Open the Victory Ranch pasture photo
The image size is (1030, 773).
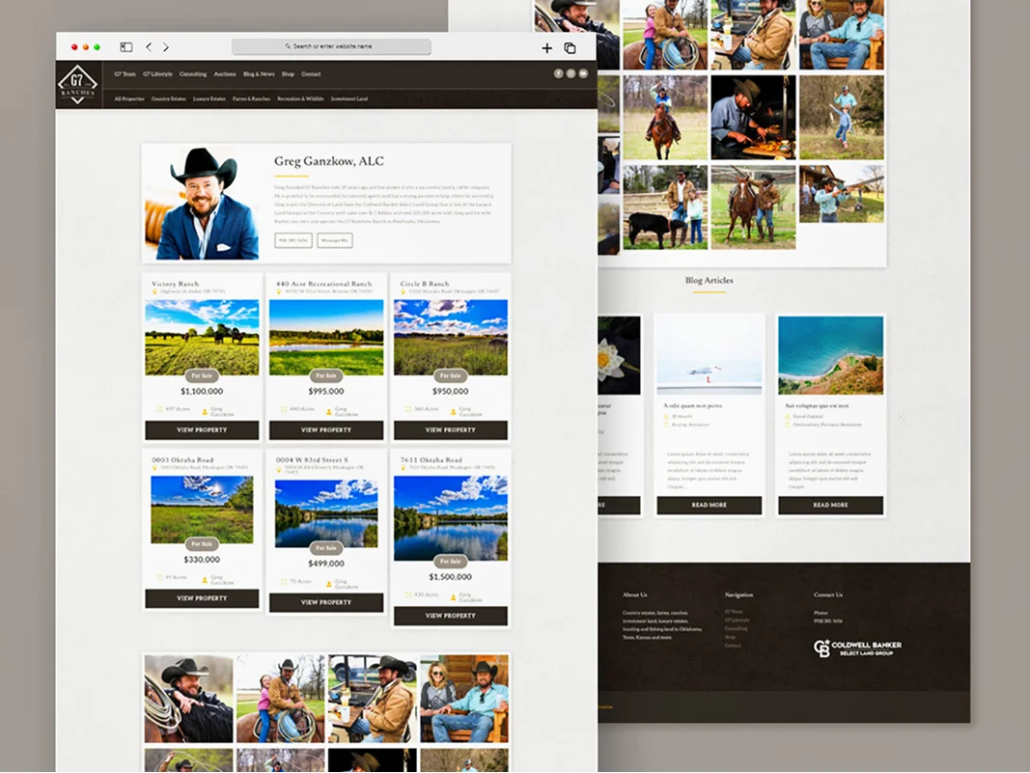(x=202, y=338)
